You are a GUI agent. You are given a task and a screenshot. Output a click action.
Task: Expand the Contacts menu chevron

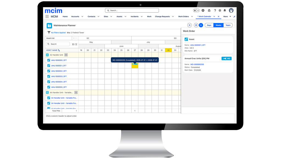(99, 16)
